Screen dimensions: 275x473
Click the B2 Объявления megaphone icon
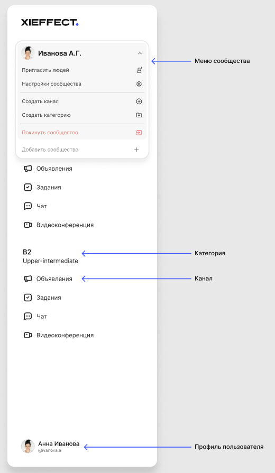point(28,279)
